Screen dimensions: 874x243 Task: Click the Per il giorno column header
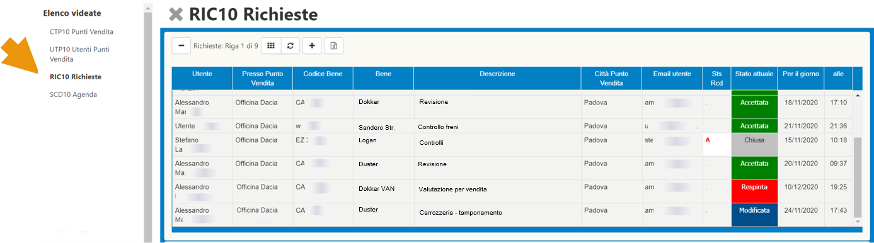click(x=801, y=78)
